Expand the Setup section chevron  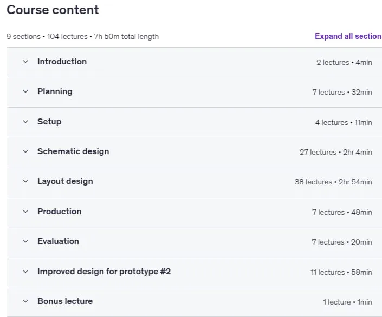tap(25, 122)
